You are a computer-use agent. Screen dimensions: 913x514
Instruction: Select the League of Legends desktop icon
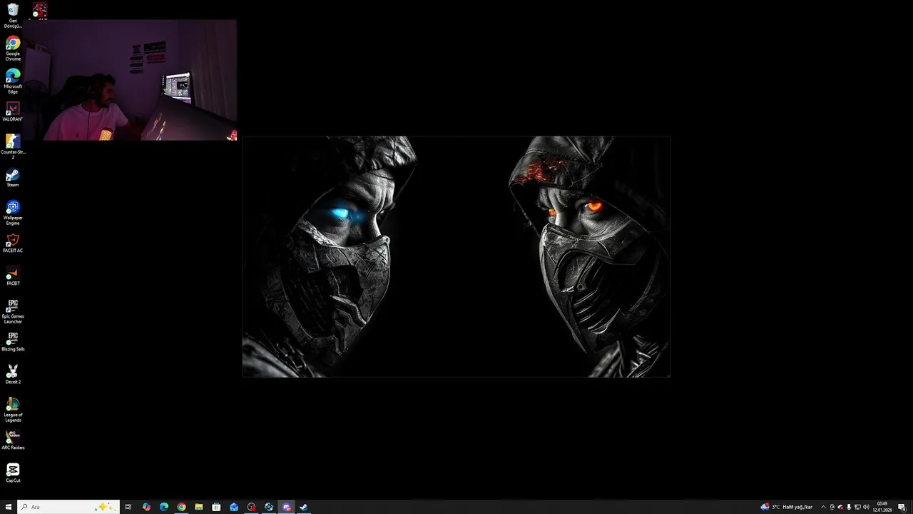(x=13, y=409)
